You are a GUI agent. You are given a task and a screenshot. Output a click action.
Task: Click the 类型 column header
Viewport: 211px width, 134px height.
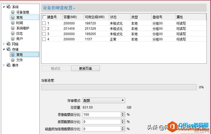tap(141, 17)
